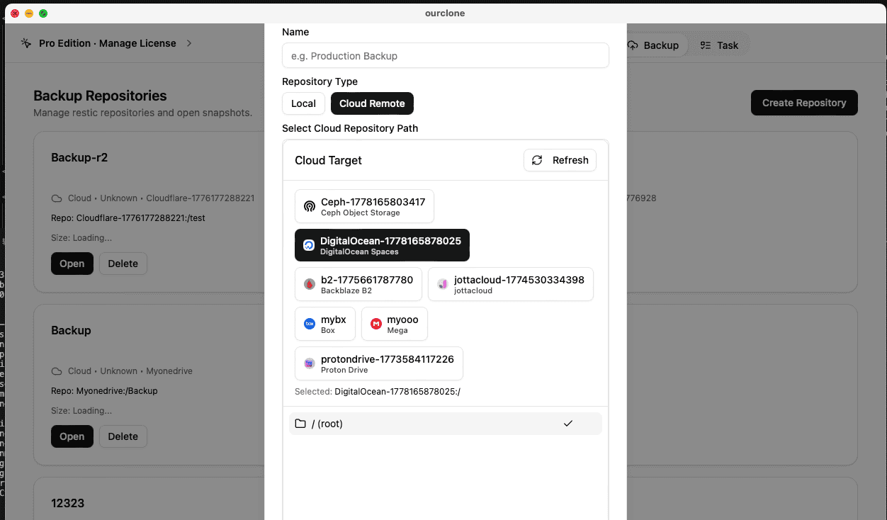Click Repo: Cloudflare-1776177288221:/test text

click(128, 218)
